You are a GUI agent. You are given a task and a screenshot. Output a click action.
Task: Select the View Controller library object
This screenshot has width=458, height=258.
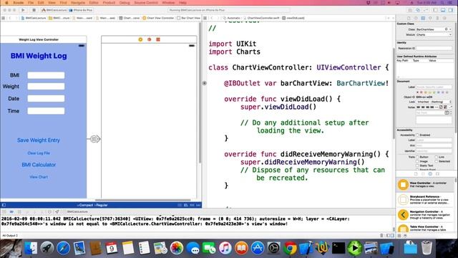pos(425,185)
